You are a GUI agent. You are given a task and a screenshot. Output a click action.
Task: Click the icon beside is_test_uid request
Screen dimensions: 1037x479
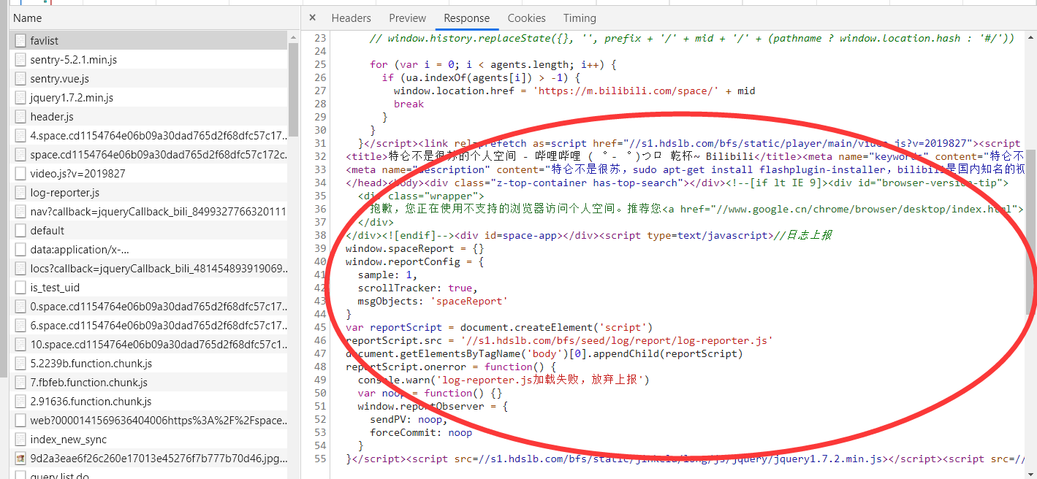tap(20, 288)
